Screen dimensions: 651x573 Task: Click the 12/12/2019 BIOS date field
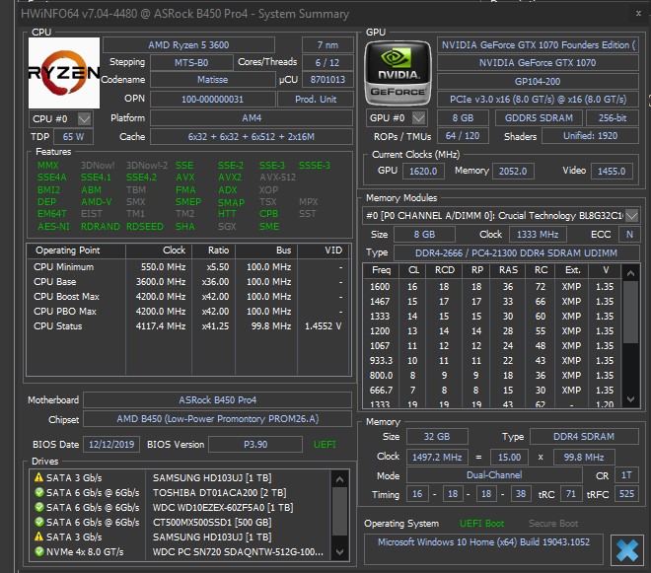click(x=111, y=444)
